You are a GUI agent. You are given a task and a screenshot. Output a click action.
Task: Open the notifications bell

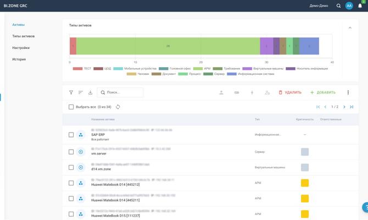click(360, 6)
